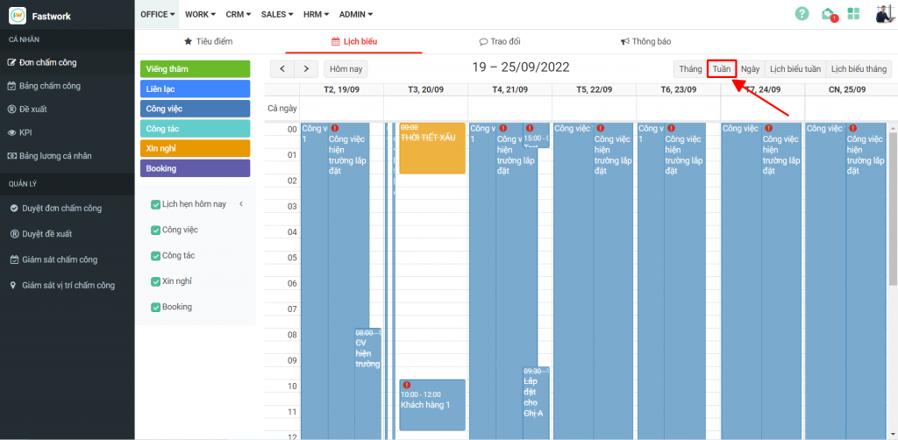Viewport: 898px width, 440px height.
Task: Uncheck the Xin nghỉ checkbox
Action: (x=156, y=281)
